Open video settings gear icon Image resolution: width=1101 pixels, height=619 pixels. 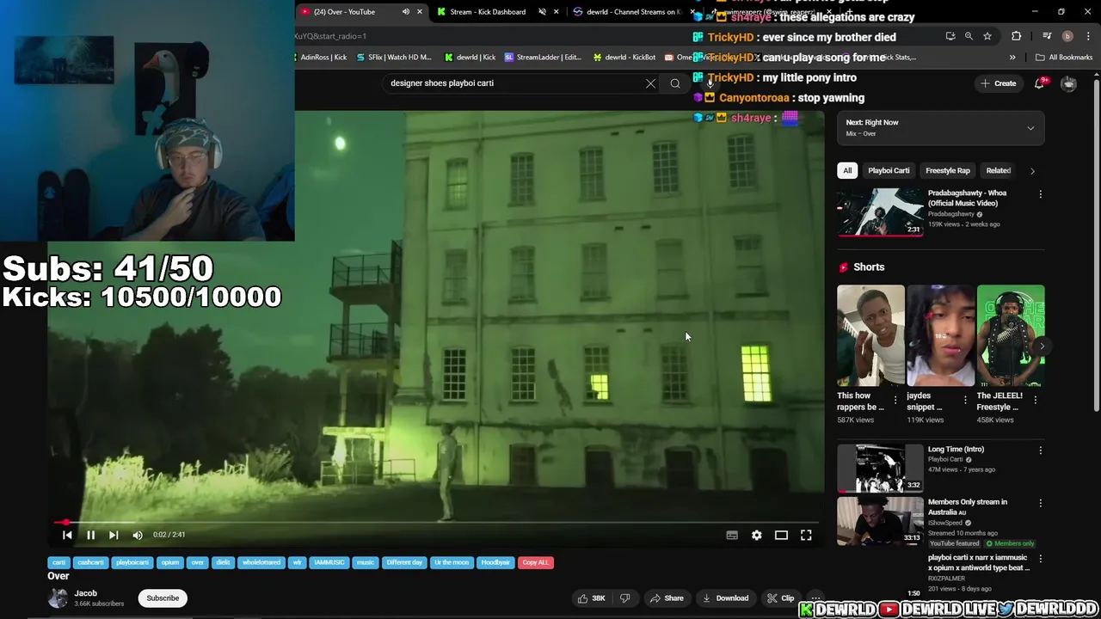(756, 535)
